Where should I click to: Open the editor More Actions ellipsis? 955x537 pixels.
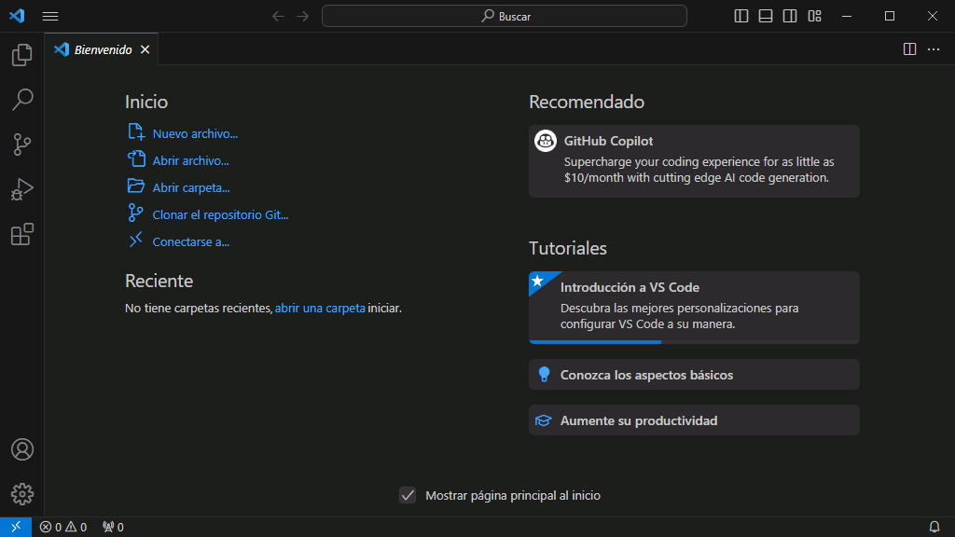(934, 49)
